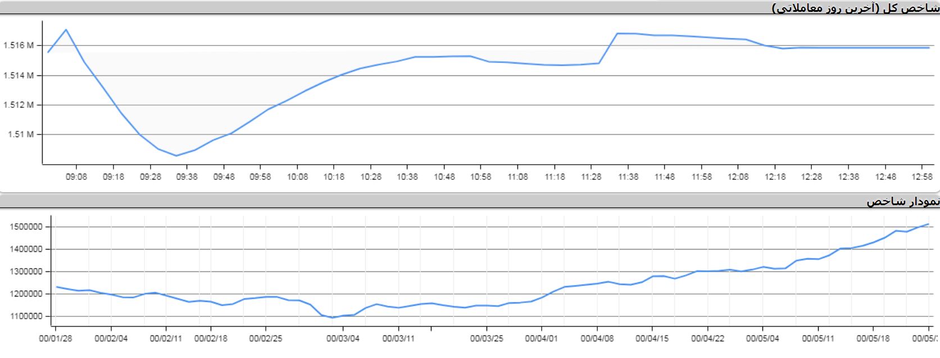Click the 00/03/25 date axis label

tap(487, 339)
